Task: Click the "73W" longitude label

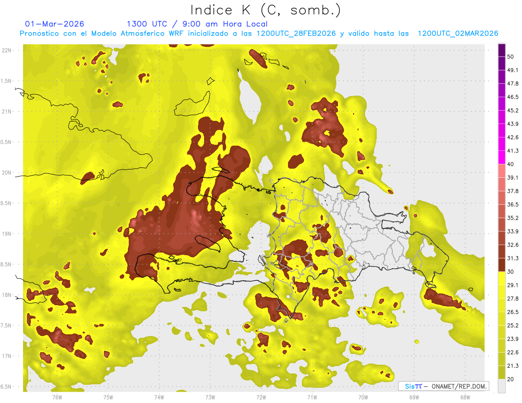Action: tap(210, 397)
